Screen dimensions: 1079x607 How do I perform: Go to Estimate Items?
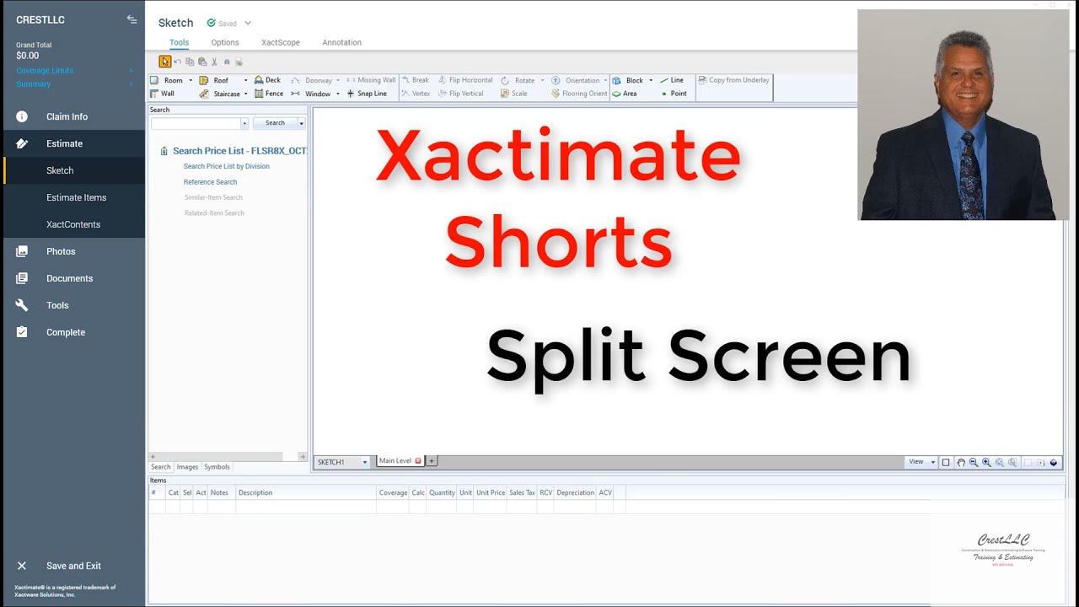coord(74,197)
